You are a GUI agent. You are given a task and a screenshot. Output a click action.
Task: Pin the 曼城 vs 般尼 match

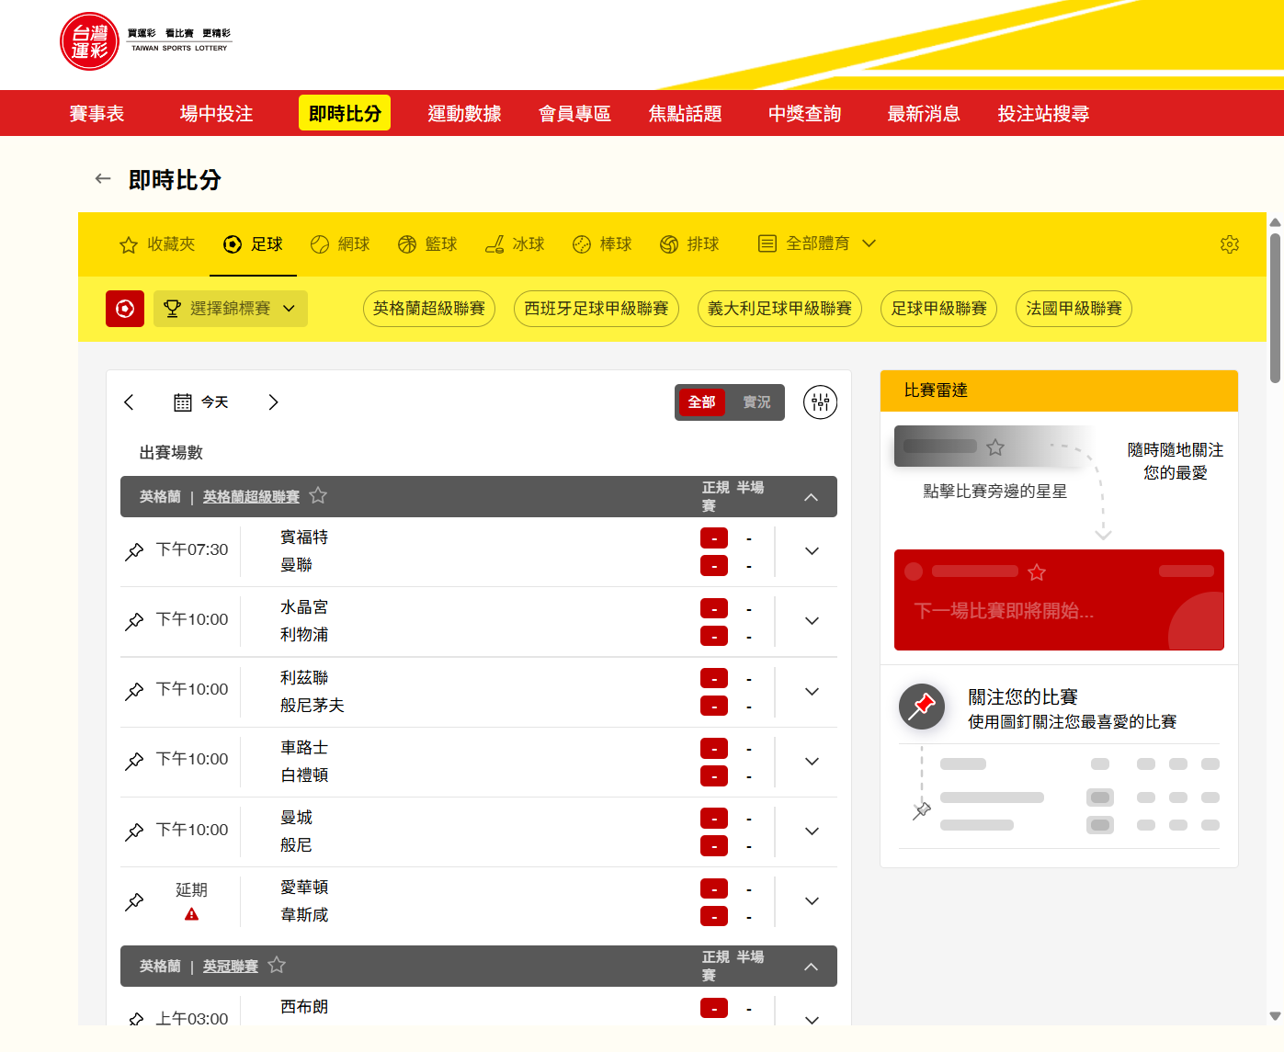pyautogui.click(x=135, y=831)
